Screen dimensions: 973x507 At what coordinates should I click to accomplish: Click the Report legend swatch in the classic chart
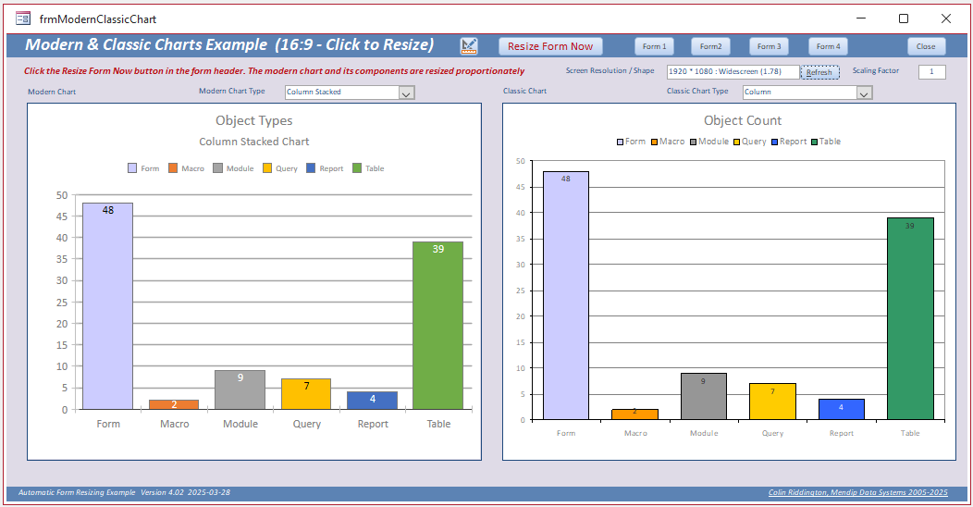click(774, 142)
